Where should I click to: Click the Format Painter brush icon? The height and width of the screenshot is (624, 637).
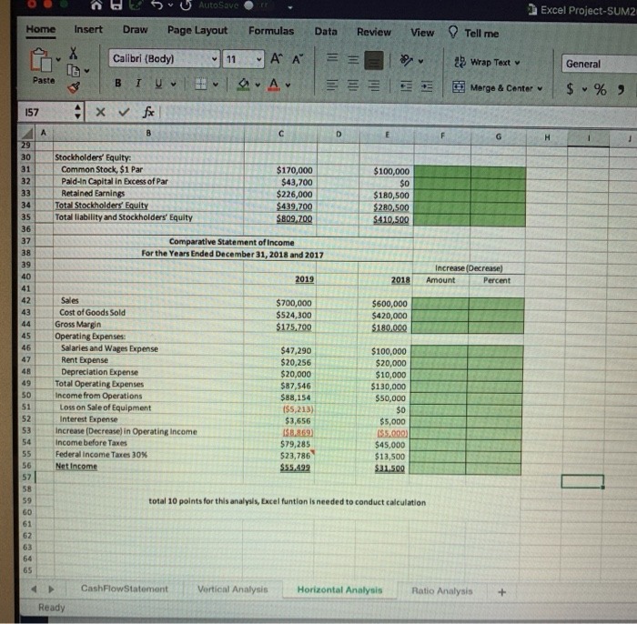coord(74,87)
